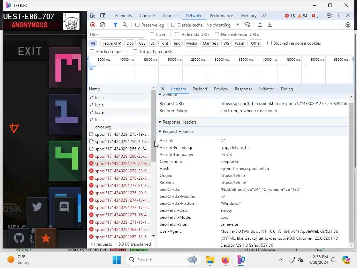Open the Preview tab
This screenshot has width=357, height=268.
tap(221, 89)
